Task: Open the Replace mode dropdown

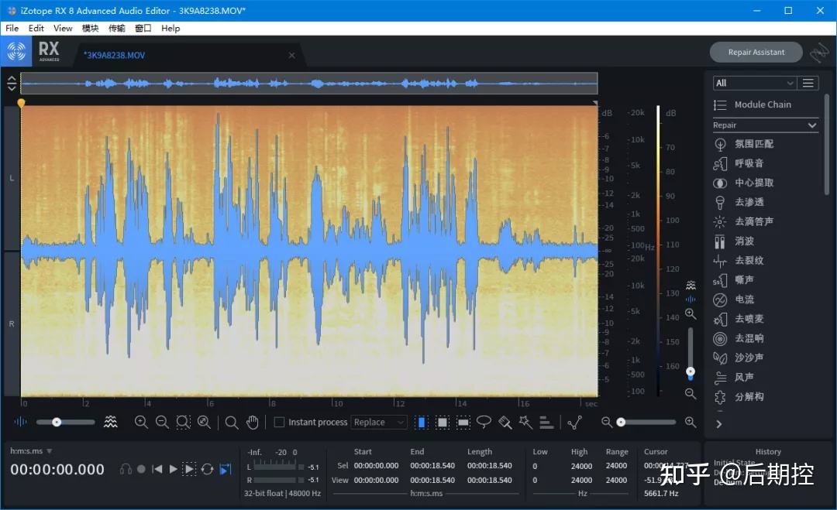Action: click(x=379, y=422)
